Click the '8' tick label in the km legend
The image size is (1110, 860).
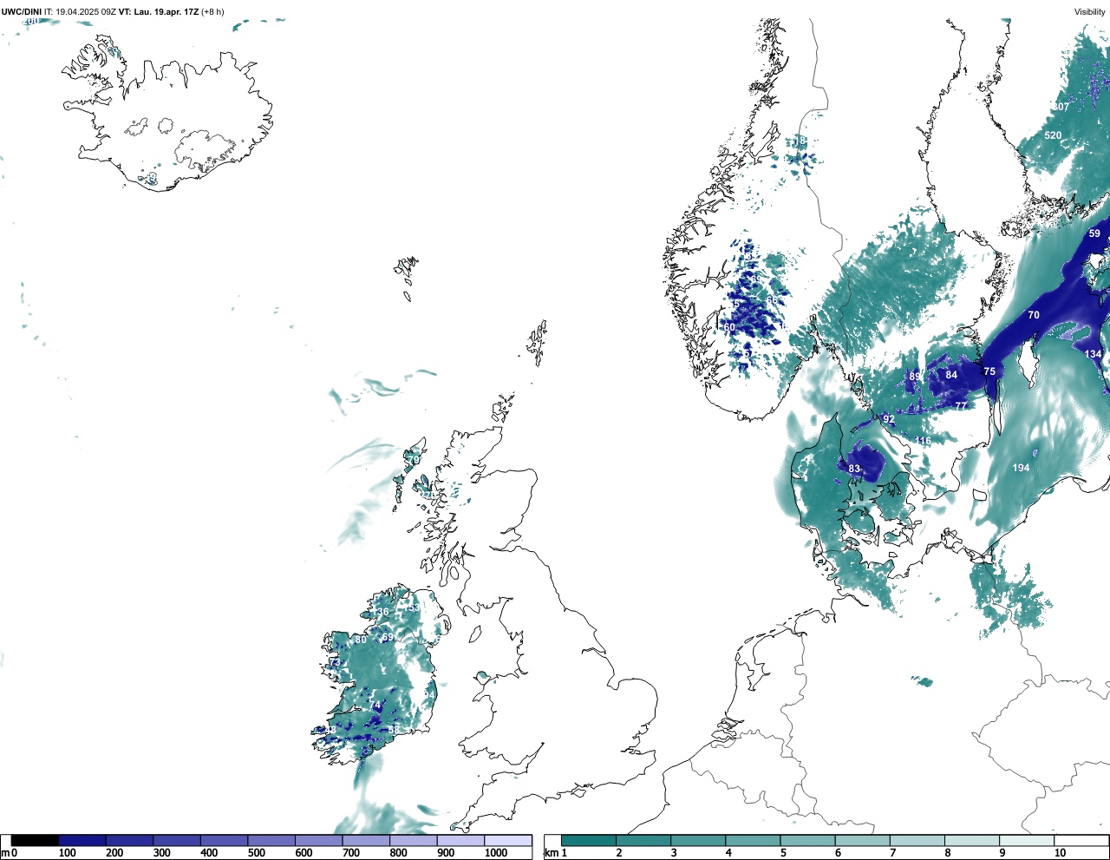pos(948,853)
